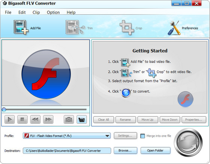Click the Destination path field

pos(67,151)
